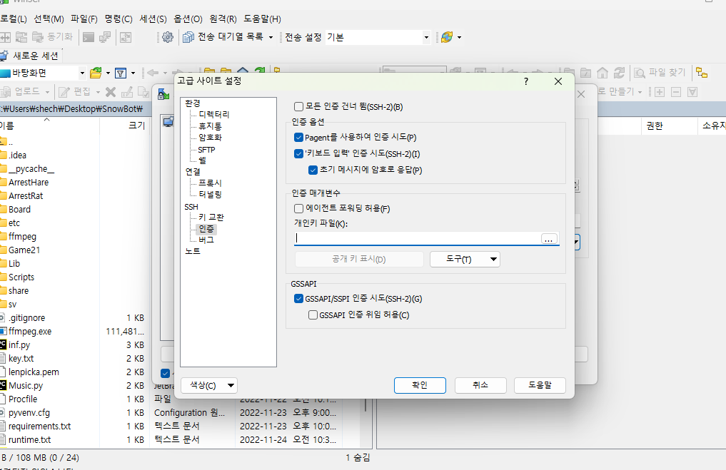Select 버그 in the settings tree

206,240
